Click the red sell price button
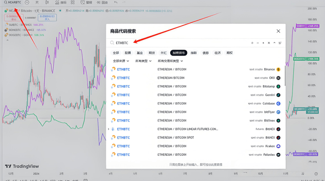Screen dimensions: 325x181 coord(14,18)
